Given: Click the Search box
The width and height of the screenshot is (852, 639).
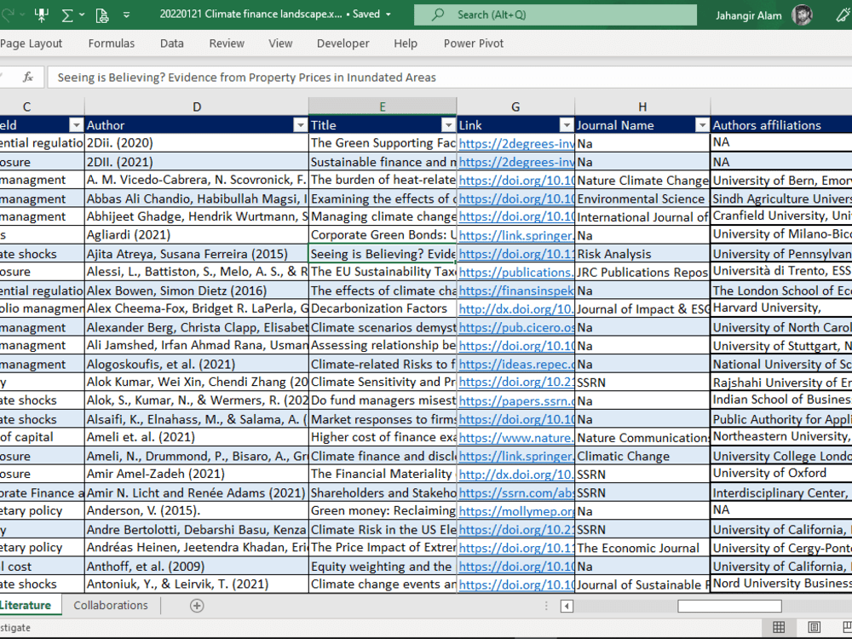Looking at the screenshot, I should pos(556,14).
